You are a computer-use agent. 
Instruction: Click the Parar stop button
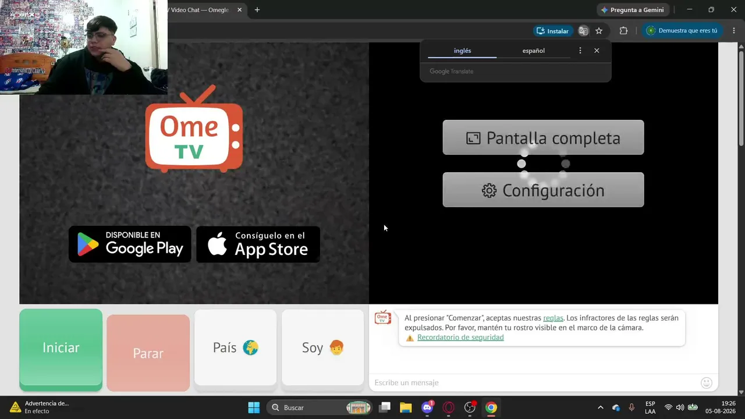[148, 353]
